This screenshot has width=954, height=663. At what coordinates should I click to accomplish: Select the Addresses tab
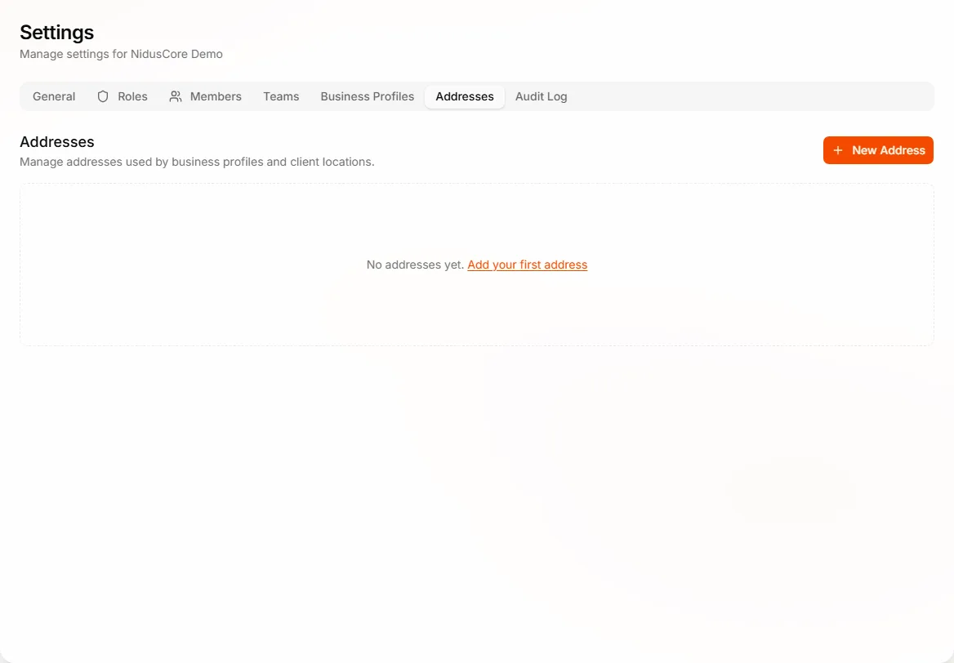(x=464, y=96)
